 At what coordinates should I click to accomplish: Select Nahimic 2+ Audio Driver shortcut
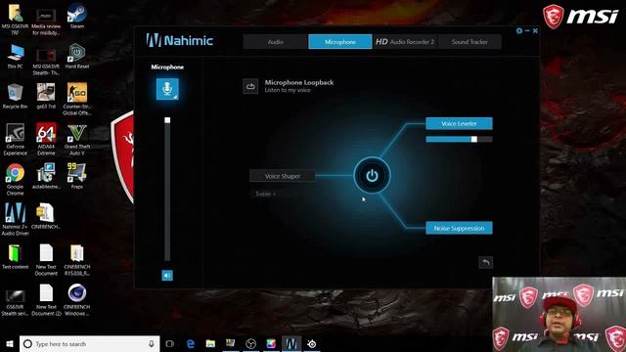pos(16,219)
